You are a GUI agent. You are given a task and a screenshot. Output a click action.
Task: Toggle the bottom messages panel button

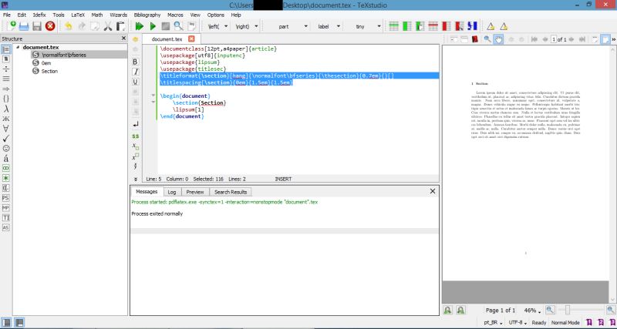pos(19,323)
